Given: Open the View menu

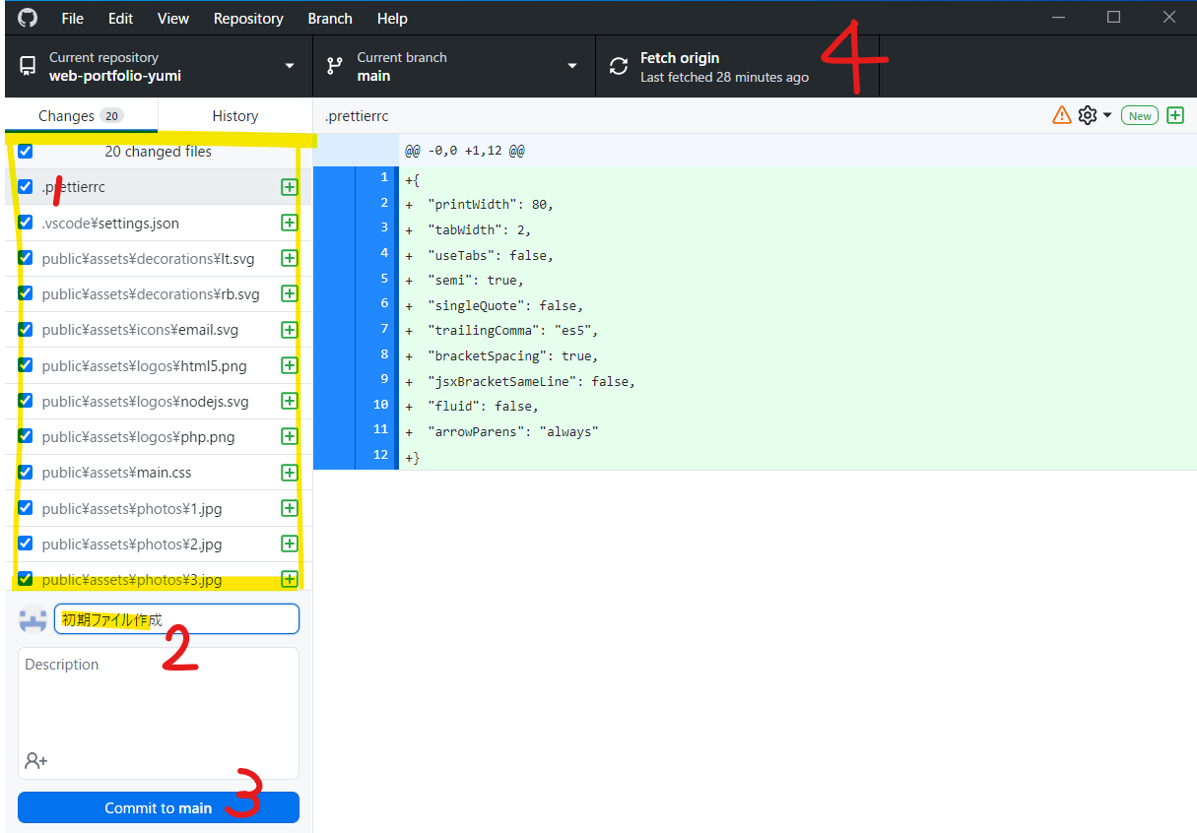Looking at the screenshot, I should point(173,18).
